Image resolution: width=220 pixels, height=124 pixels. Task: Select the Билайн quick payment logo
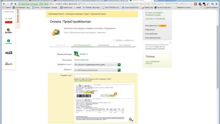click(9, 31)
